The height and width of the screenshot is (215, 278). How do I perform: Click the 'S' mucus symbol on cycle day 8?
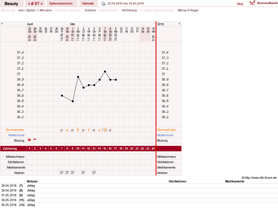(x=67, y=130)
